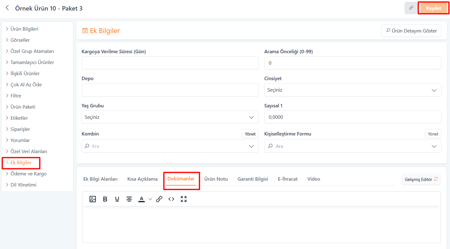Open the text alignment tool

[x=129, y=199]
